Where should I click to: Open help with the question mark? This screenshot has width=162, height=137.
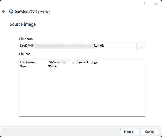(x=145, y=4)
